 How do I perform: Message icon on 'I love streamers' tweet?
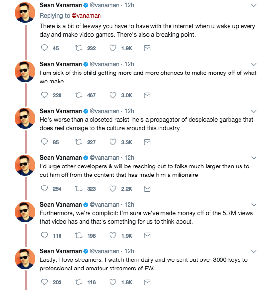click(147, 282)
